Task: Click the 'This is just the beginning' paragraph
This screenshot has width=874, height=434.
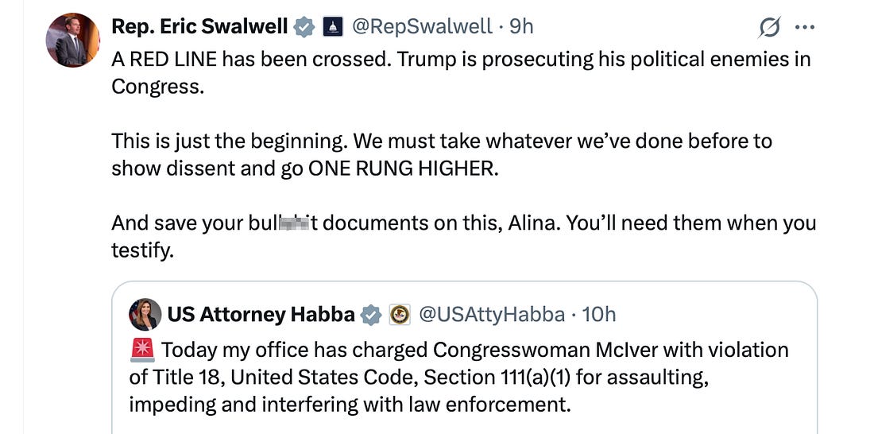Action: [441, 154]
